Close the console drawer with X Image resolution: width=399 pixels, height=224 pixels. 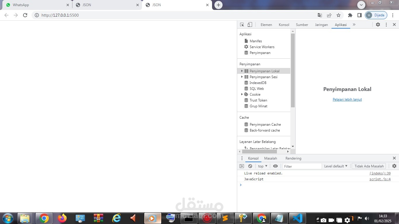click(x=394, y=158)
